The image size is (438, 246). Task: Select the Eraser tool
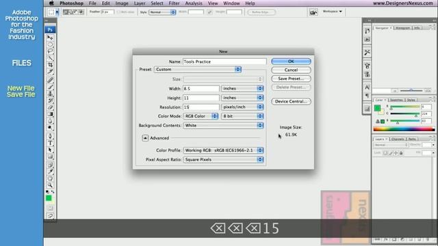50,107
